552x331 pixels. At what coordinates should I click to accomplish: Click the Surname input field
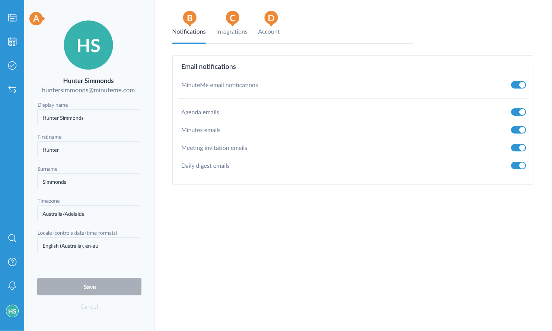click(89, 182)
